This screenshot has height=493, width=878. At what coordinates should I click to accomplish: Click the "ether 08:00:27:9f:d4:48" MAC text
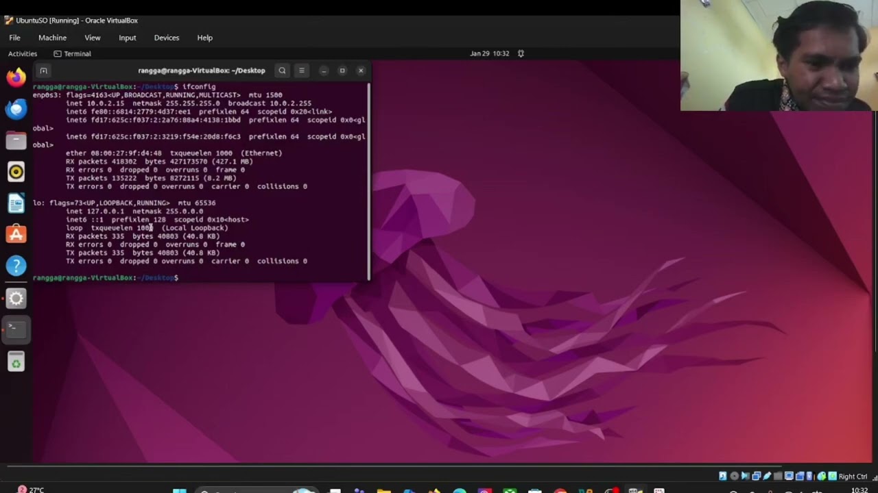click(114, 153)
